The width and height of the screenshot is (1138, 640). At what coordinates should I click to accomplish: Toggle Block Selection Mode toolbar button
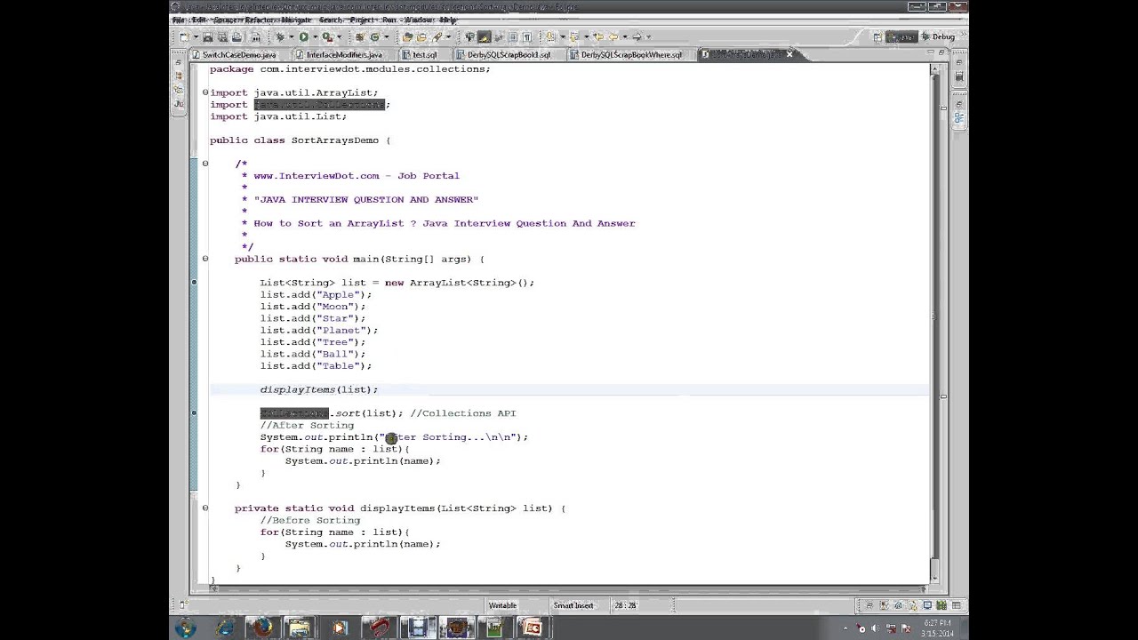click(512, 36)
